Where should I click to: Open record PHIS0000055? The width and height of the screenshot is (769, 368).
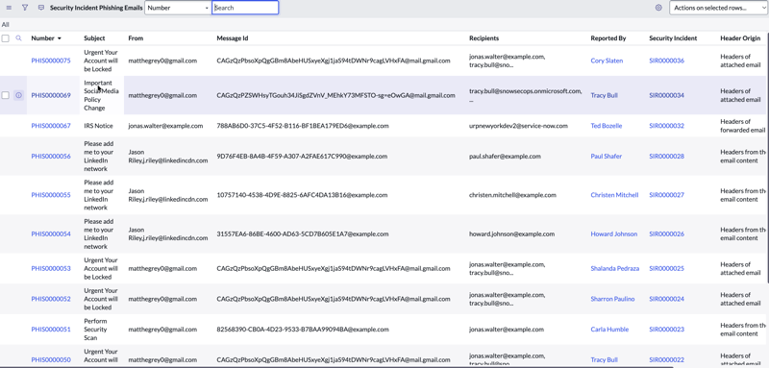pos(51,195)
